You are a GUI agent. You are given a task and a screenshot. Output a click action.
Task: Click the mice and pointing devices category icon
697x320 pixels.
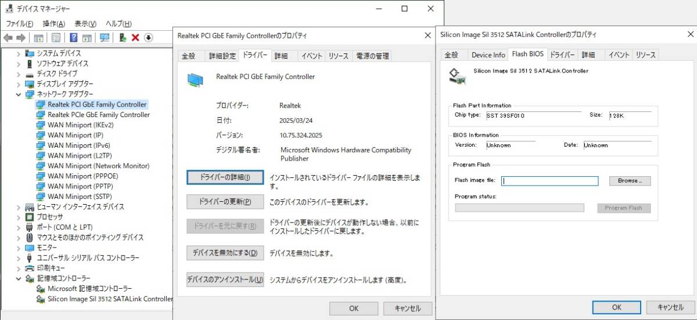click(x=30, y=237)
